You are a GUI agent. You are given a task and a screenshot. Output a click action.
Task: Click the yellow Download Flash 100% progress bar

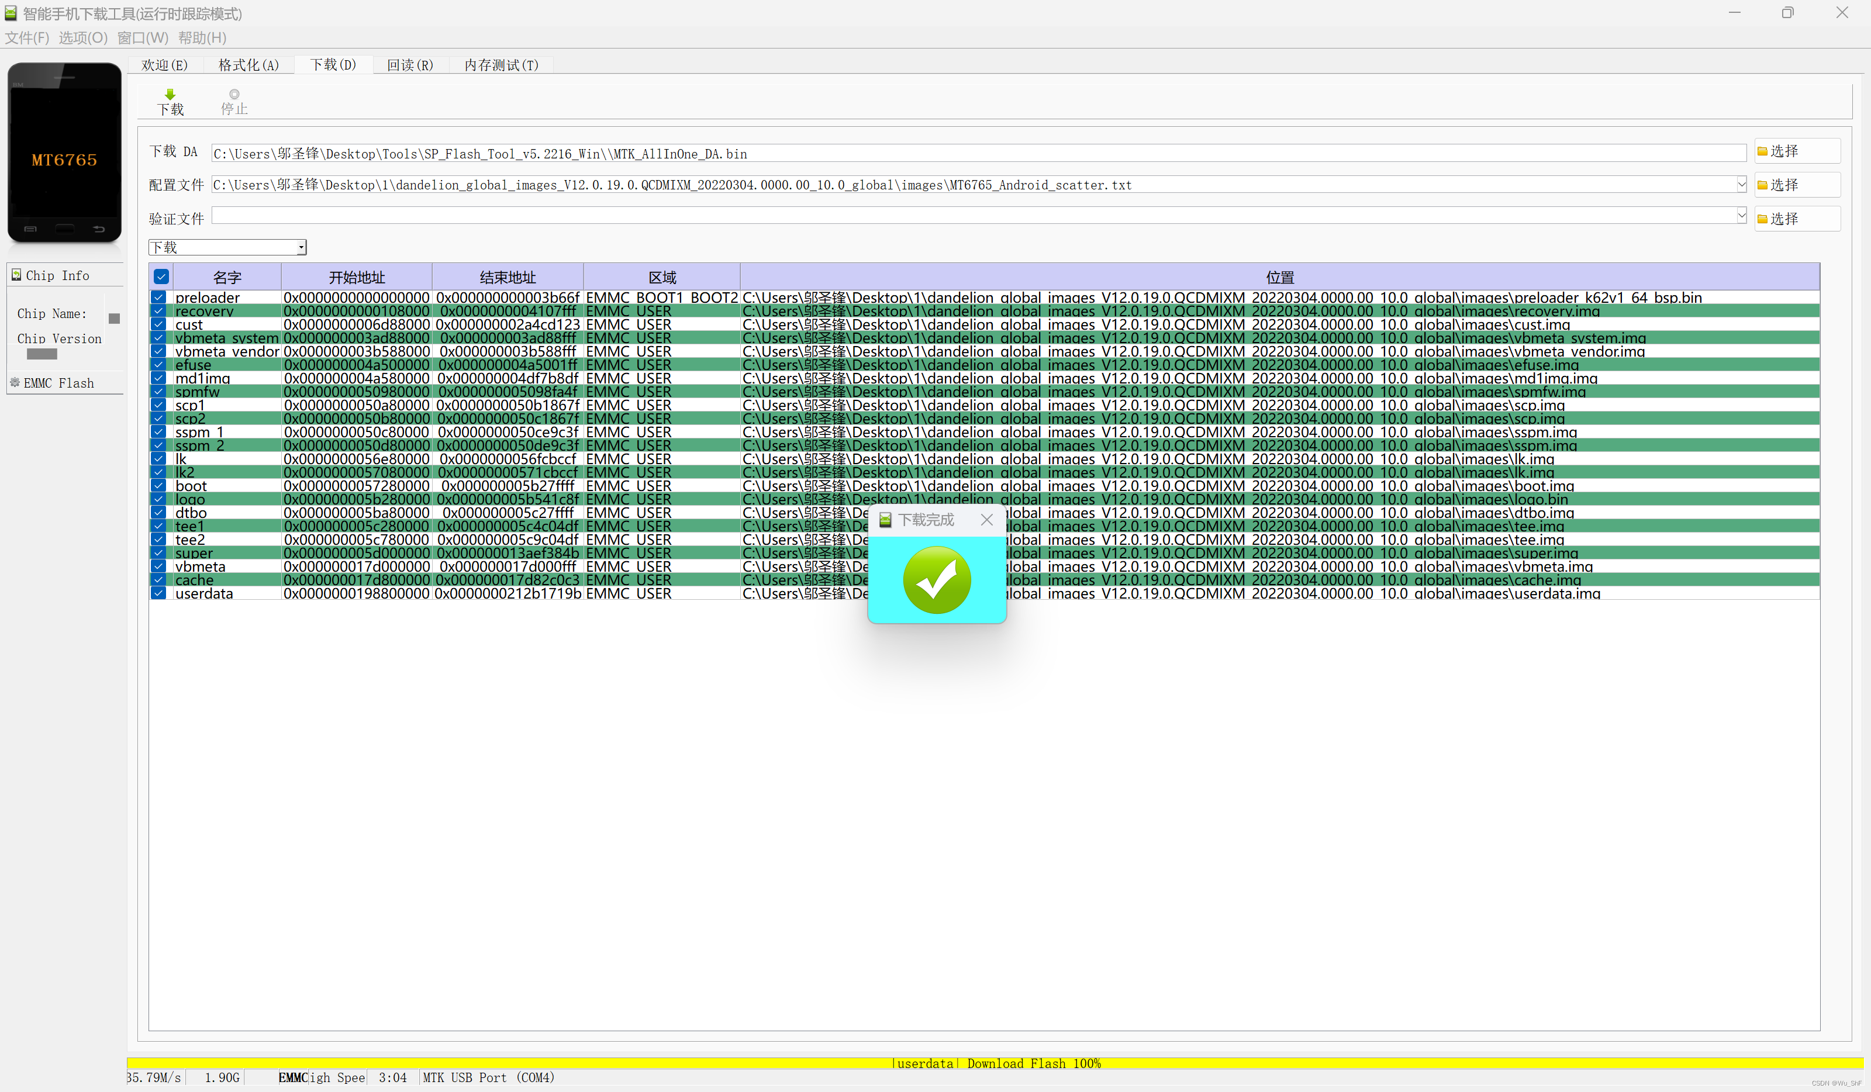pyautogui.click(x=995, y=1063)
